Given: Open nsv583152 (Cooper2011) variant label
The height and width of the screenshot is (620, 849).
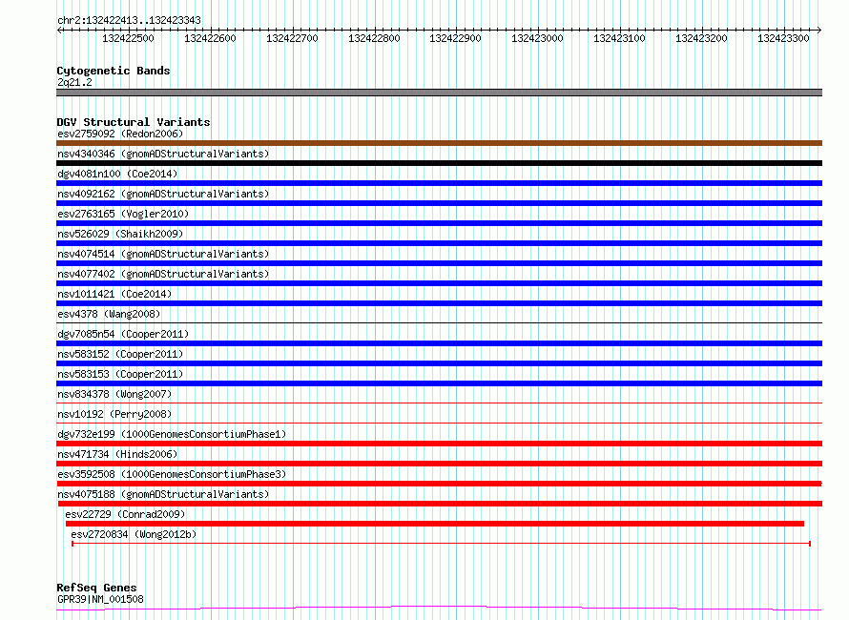Looking at the screenshot, I should point(120,354).
